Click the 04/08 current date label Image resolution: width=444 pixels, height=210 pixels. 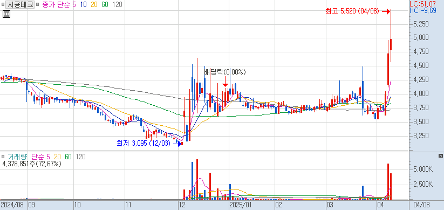pos(422,205)
